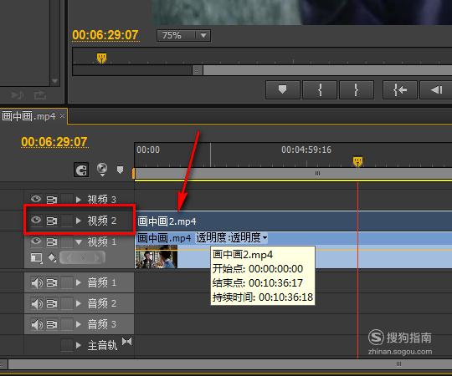Toggle visibility eye for 视频 2 track

[36, 220]
